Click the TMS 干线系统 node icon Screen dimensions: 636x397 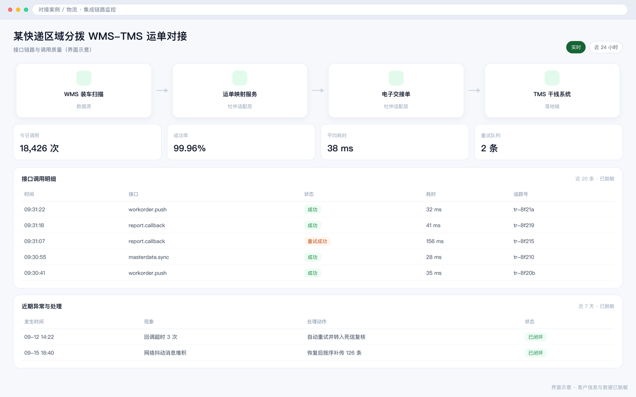tap(552, 78)
